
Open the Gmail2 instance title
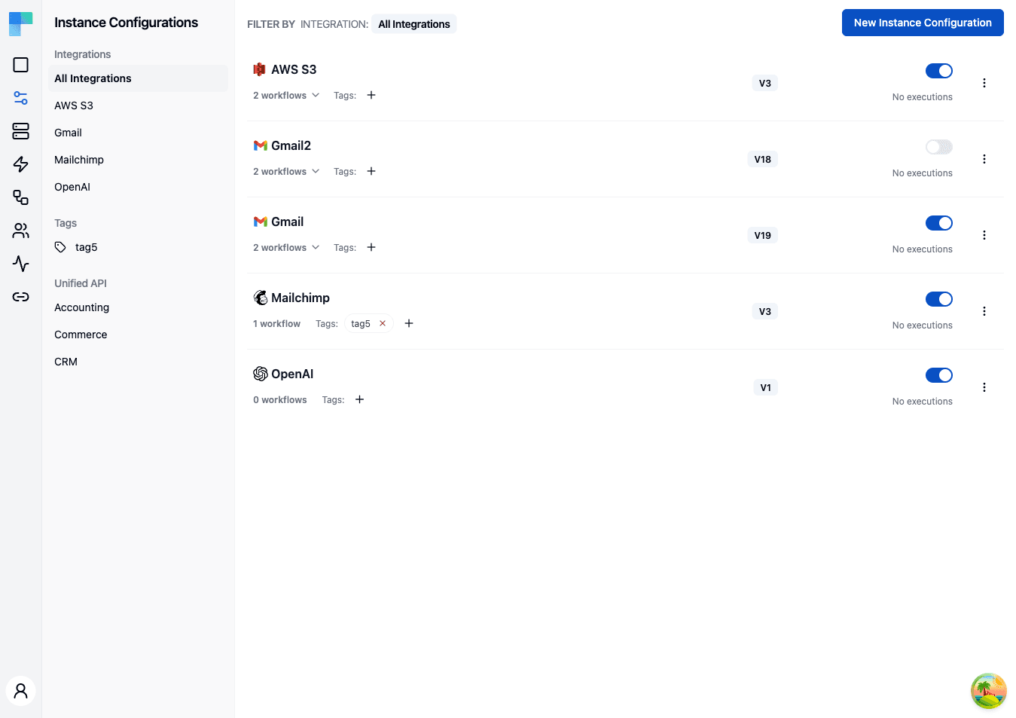(x=291, y=145)
